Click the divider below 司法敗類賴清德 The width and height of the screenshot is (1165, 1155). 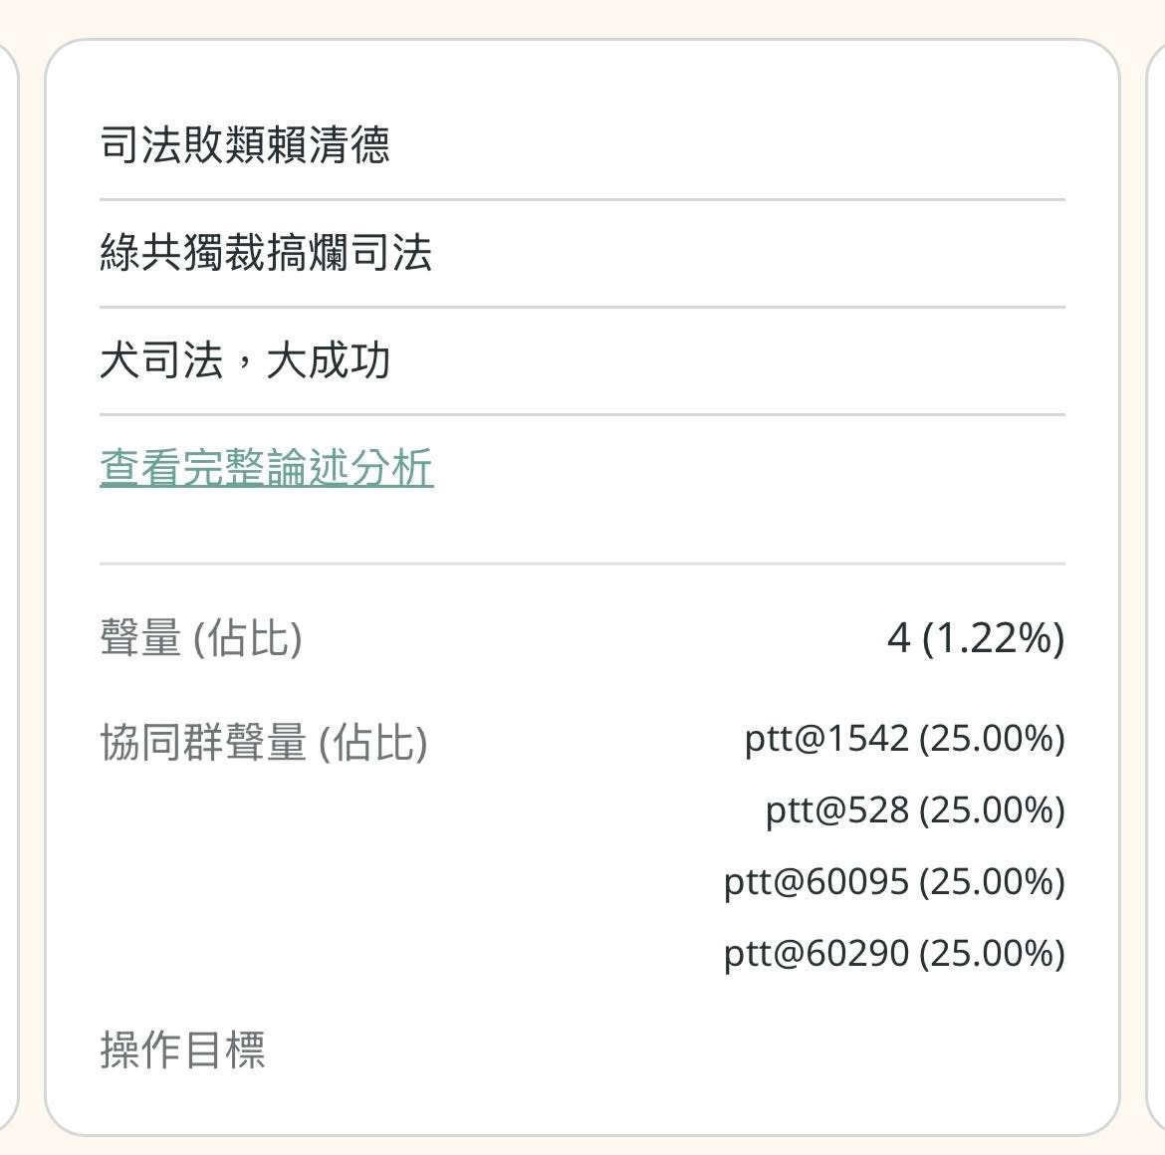[582, 199]
